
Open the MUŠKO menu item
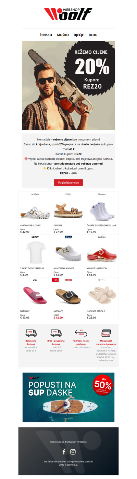click(63, 35)
